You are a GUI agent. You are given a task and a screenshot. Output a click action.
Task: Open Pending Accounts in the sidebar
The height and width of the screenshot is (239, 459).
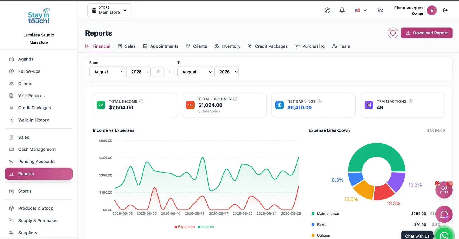point(39,162)
